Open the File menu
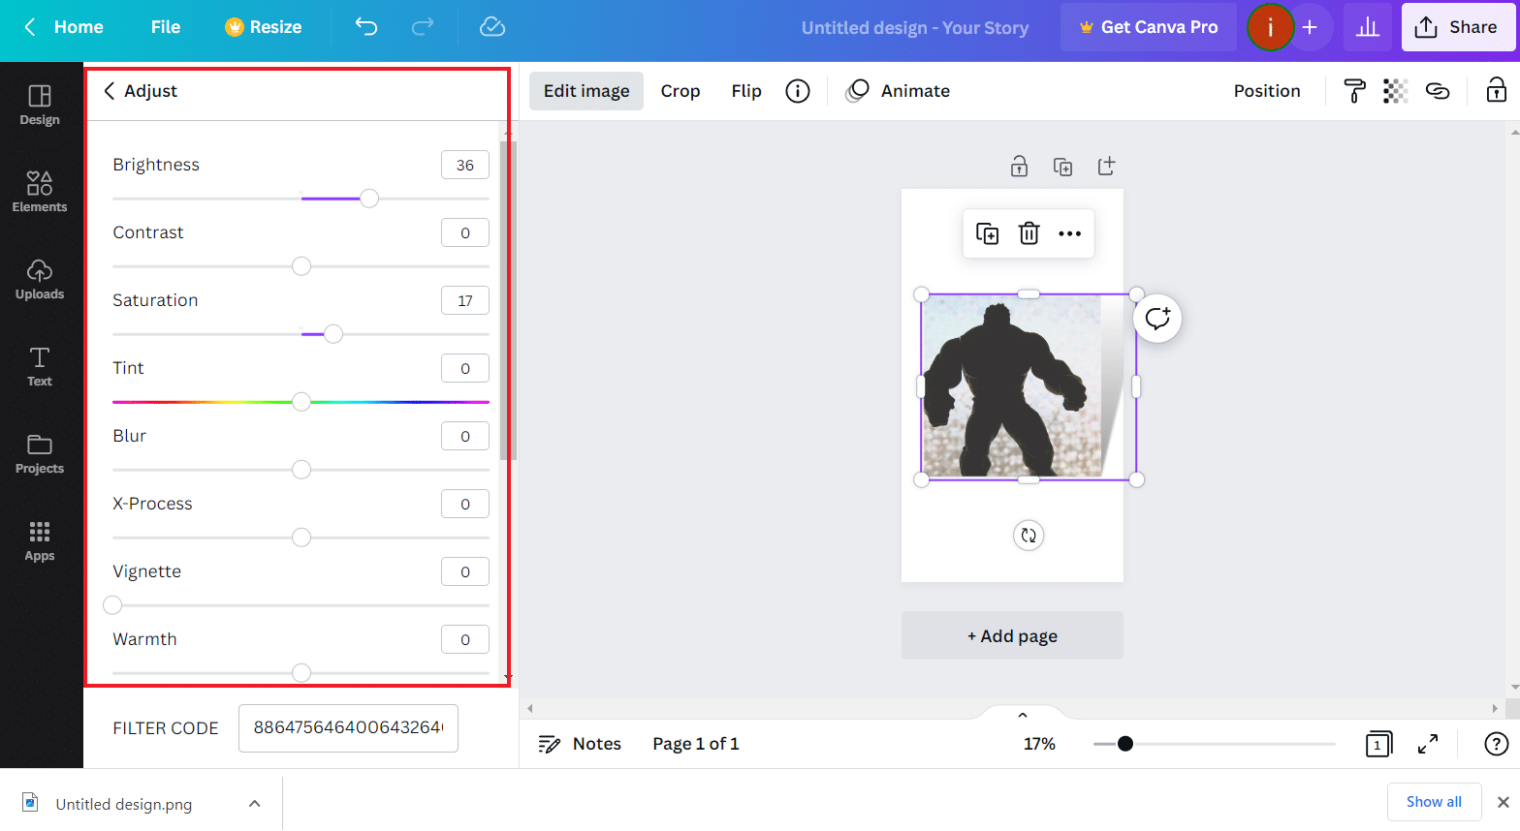 [x=166, y=27]
